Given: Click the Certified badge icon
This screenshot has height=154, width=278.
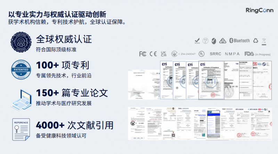Looking at the screenshot, I should tap(21, 43).
